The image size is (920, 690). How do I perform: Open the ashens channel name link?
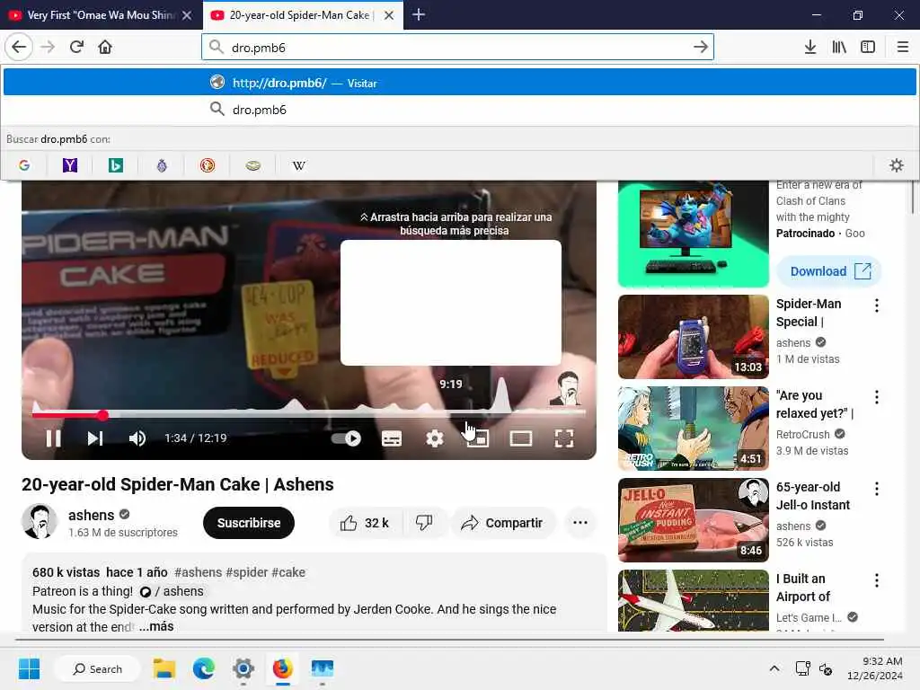coord(91,515)
